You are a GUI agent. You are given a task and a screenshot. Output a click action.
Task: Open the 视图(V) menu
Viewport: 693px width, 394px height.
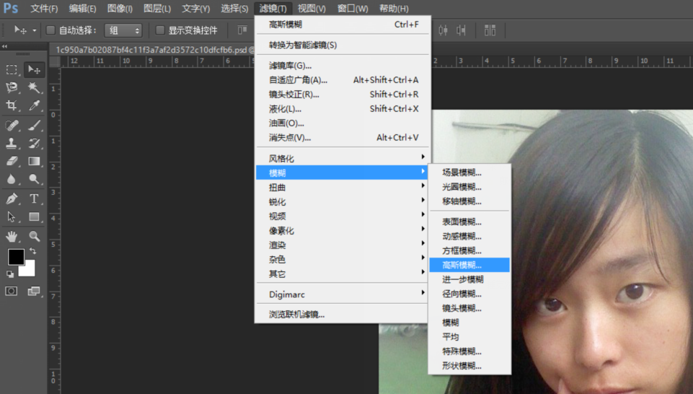pos(312,9)
